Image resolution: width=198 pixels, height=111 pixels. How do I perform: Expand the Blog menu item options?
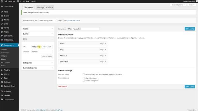click(x=105, y=50)
